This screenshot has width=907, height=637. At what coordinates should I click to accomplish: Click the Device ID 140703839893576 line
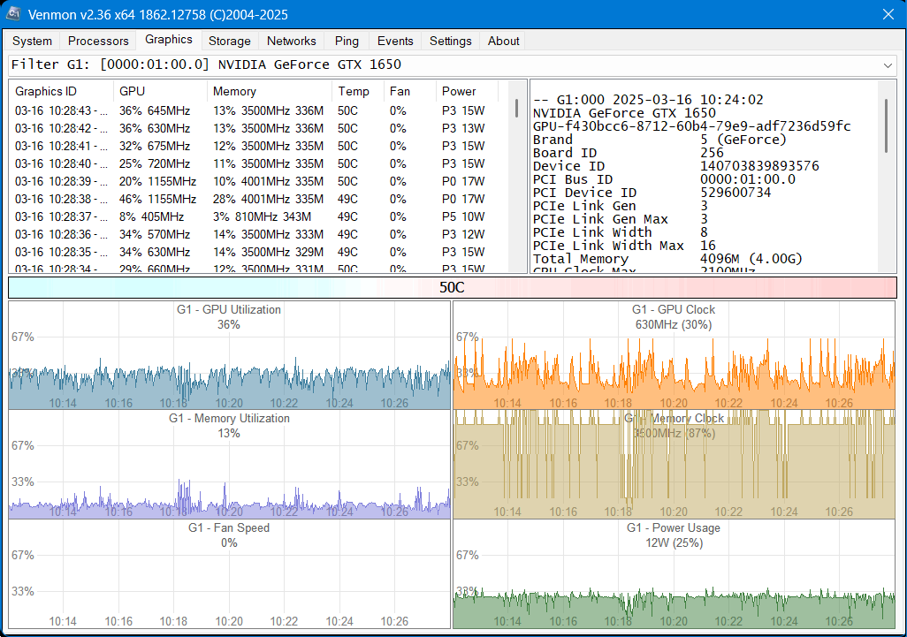point(675,166)
